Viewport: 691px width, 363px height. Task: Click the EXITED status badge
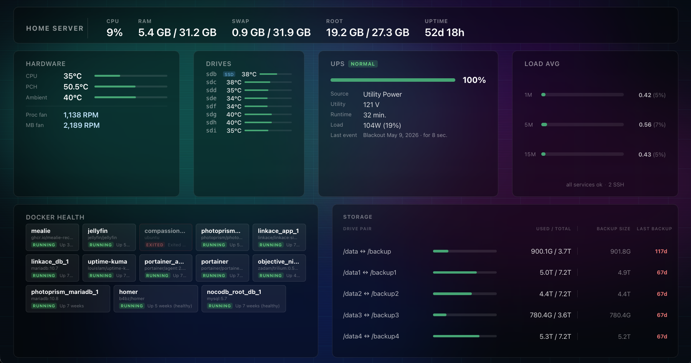coord(155,245)
